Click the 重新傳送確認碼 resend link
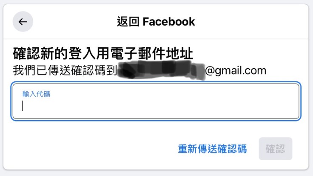Screen dimensions: 313x176 (x=212, y=149)
